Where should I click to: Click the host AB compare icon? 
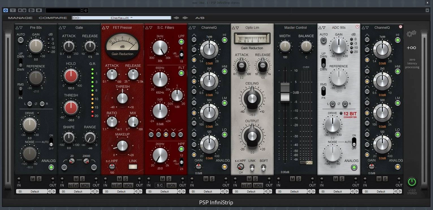click(31, 10)
